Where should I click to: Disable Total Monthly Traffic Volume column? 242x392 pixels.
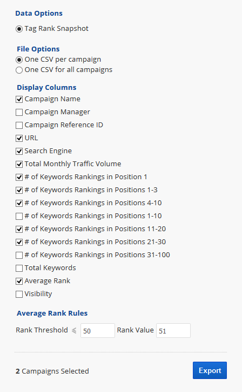coord(19,165)
